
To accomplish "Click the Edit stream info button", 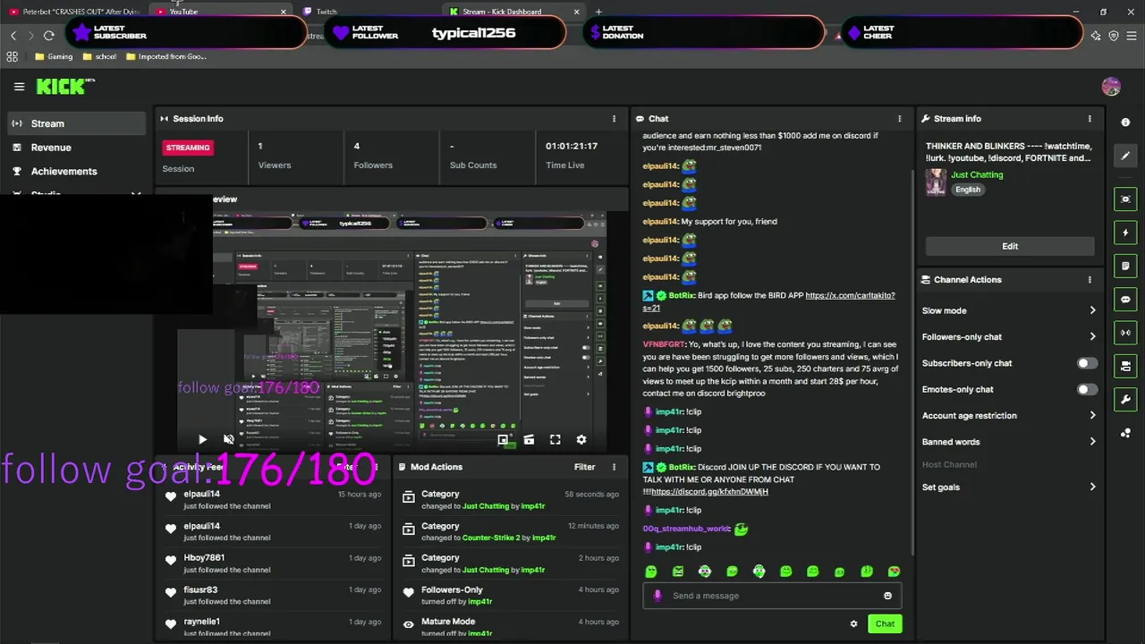I will (x=1010, y=246).
